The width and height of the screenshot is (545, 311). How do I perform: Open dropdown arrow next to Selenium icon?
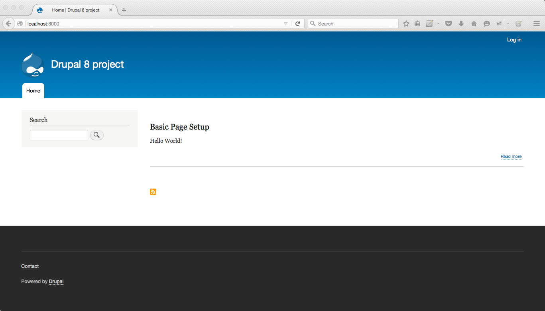[x=438, y=24]
